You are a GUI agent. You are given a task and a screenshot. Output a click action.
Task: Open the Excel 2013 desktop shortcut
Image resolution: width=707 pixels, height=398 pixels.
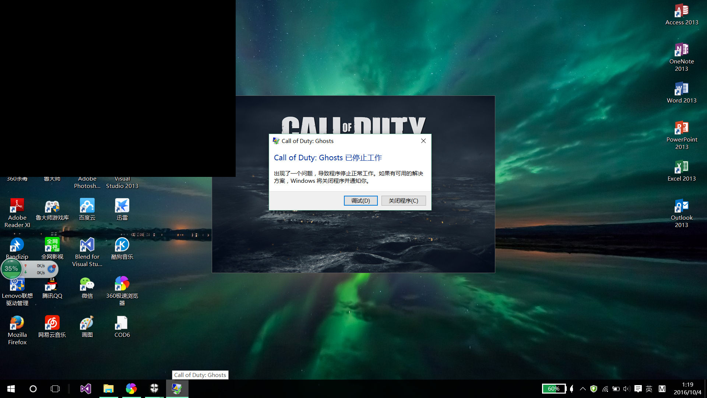[x=682, y=168]
